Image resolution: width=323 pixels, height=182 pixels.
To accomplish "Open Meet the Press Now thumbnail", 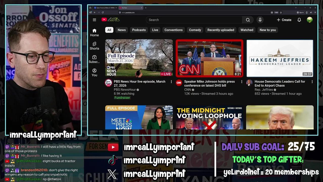I will tap(139, 117).
